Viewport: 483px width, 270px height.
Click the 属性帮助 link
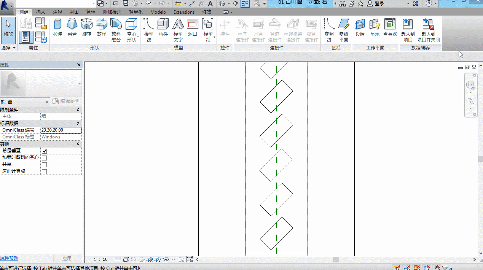point(9,258)
